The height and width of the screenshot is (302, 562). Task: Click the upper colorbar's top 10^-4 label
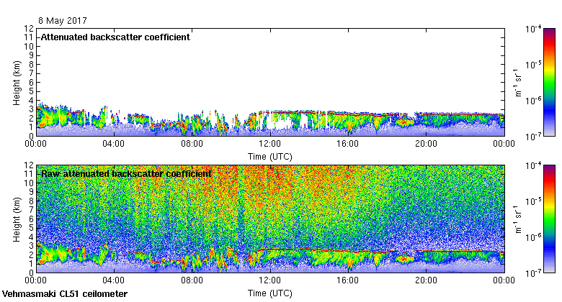pos(533,29)
